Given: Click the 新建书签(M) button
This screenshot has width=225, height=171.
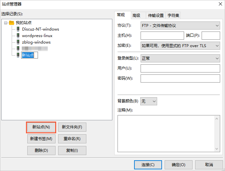Looking at the screenshot, I should point(41,139).
